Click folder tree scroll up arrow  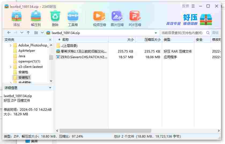click(51, 45)
